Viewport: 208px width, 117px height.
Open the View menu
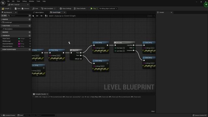(x=18, y=1)
